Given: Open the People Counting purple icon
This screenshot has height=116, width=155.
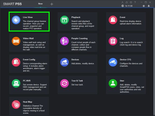Looking at the screenshot, I should coord(64,41).
